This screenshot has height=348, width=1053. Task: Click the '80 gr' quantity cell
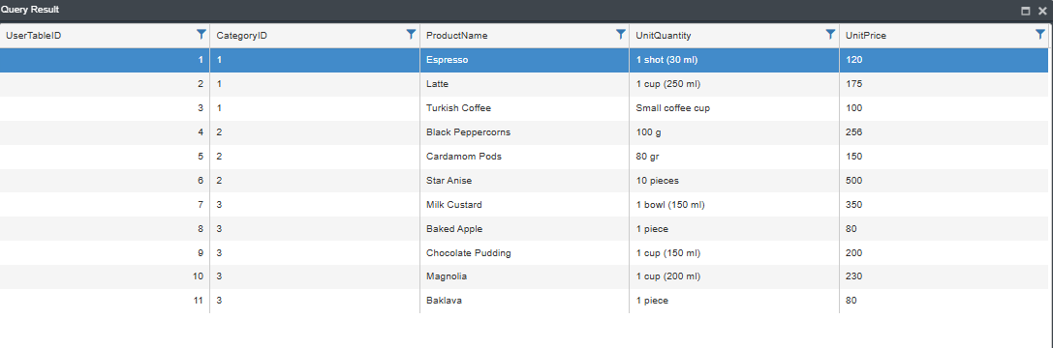pyautogui.click(x=734, y=157)
